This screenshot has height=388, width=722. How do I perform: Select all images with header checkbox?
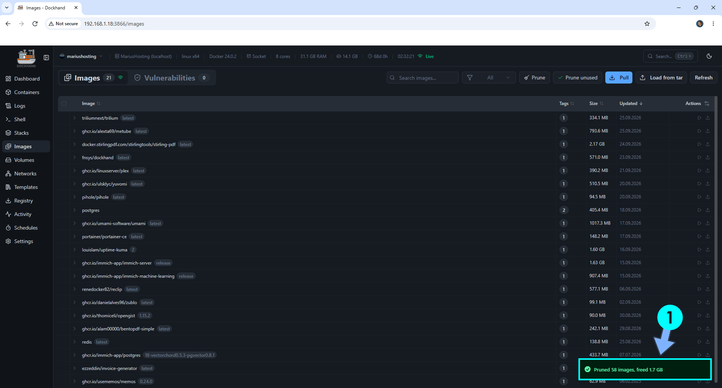(64, 103)
